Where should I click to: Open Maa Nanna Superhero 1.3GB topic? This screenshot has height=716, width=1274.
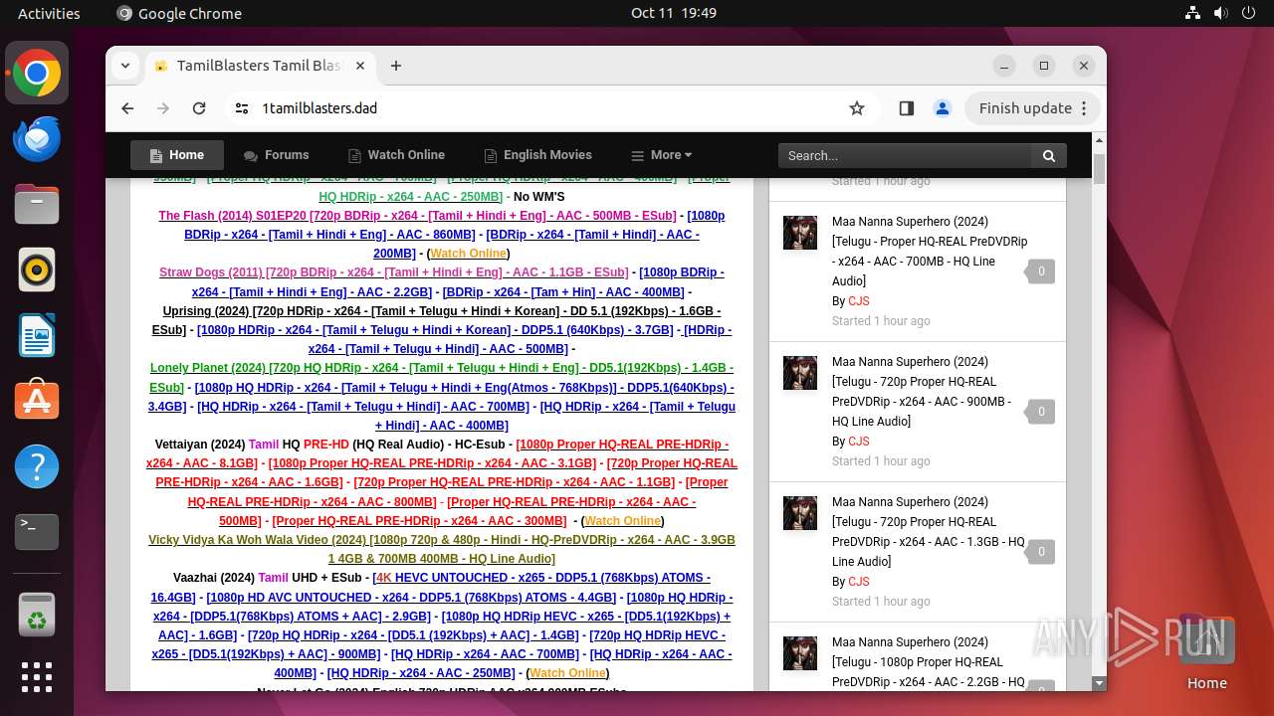(929, 532)
